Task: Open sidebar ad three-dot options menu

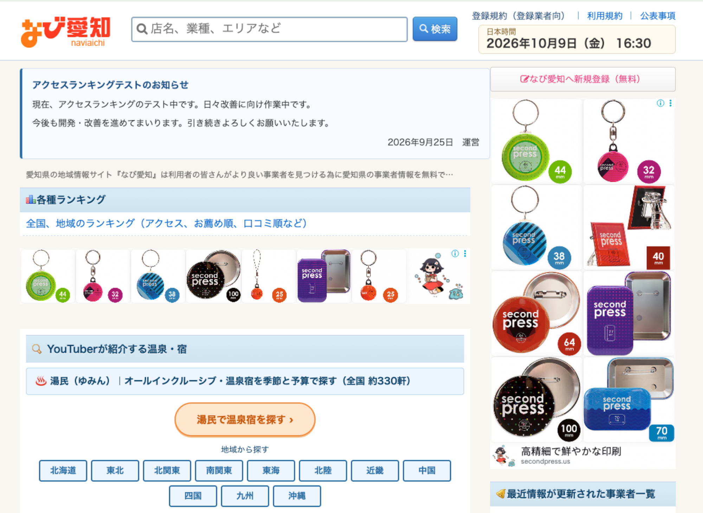Action: (670, 103)
